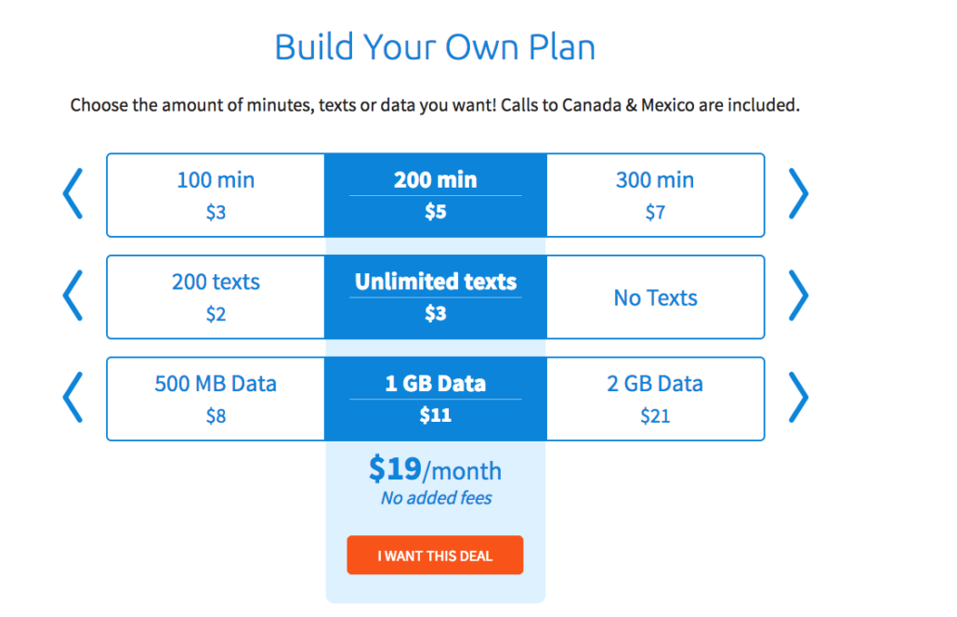
Task: Select the 2 GB Data $21 option
Action: point(655,398)
